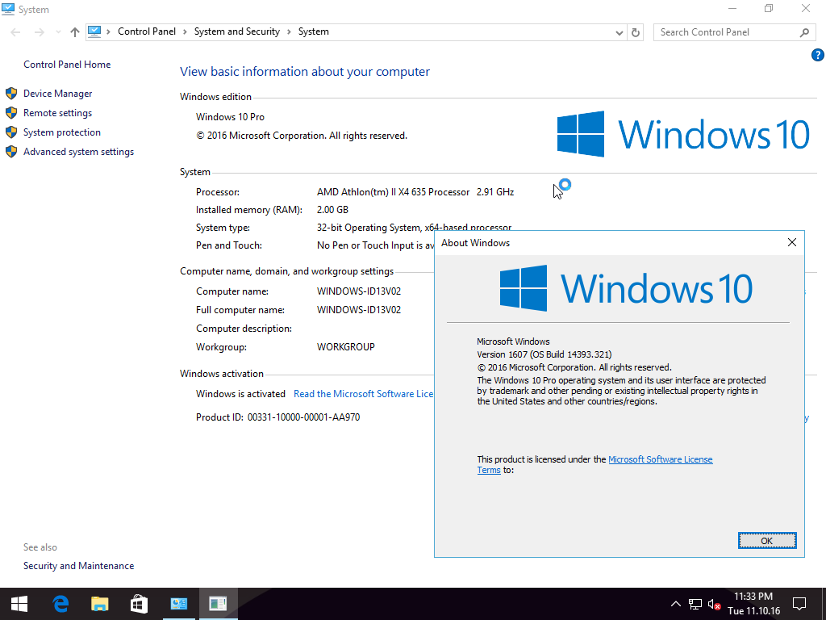Select Control Panel in the breadcrumb path

click(146, 31)
